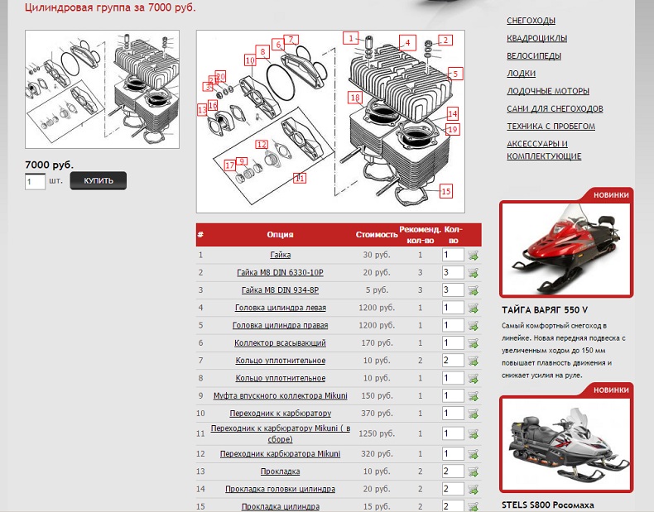
Task: Click small cylinder group thumbnail image
Action: click(102, 89)
